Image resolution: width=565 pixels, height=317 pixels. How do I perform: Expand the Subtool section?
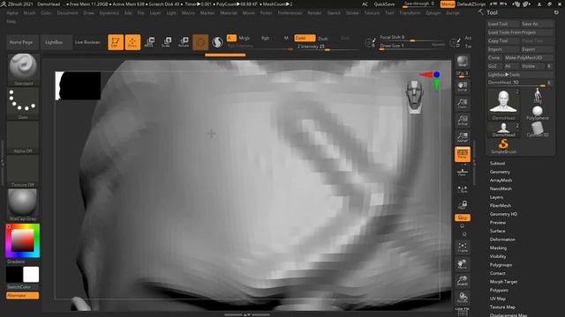point(497,163)
